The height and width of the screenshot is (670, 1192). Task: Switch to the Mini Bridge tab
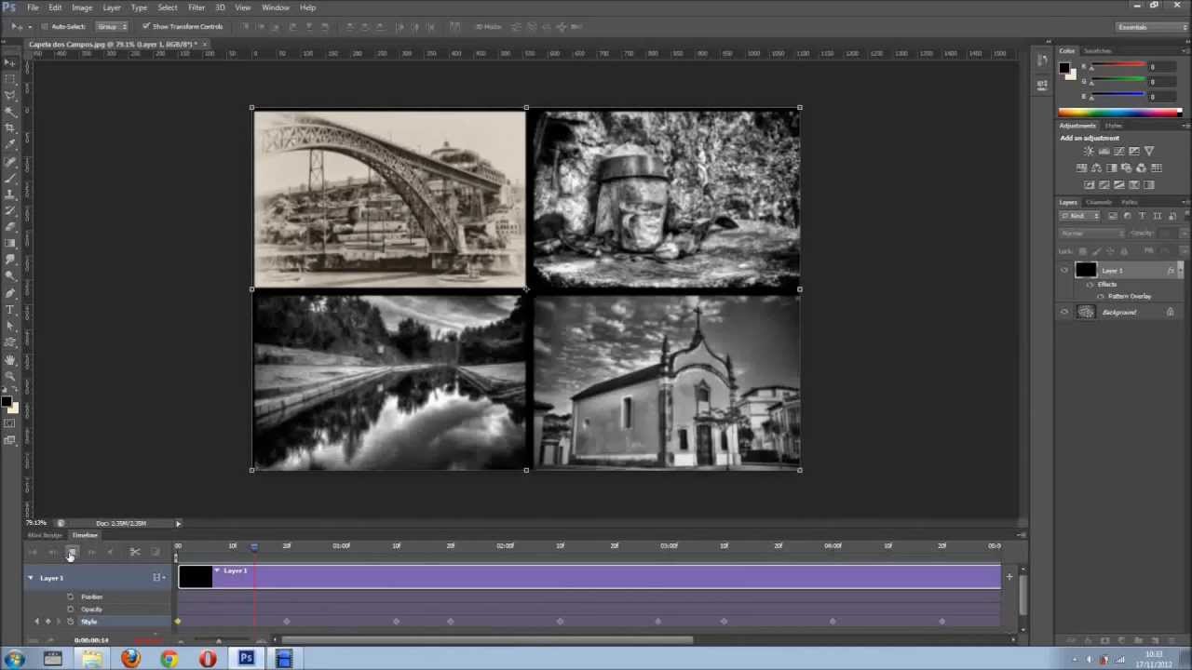point(45,535)
